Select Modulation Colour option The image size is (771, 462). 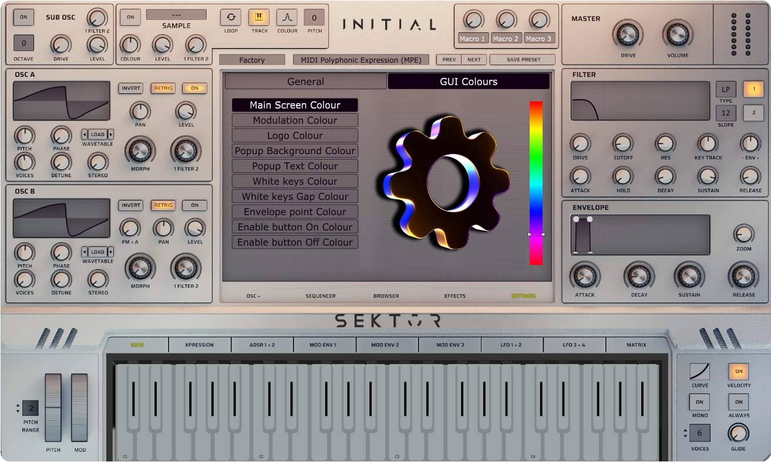click(295, 120)
